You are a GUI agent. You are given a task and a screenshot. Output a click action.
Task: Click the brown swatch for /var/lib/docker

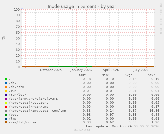[x=6, y=122]
